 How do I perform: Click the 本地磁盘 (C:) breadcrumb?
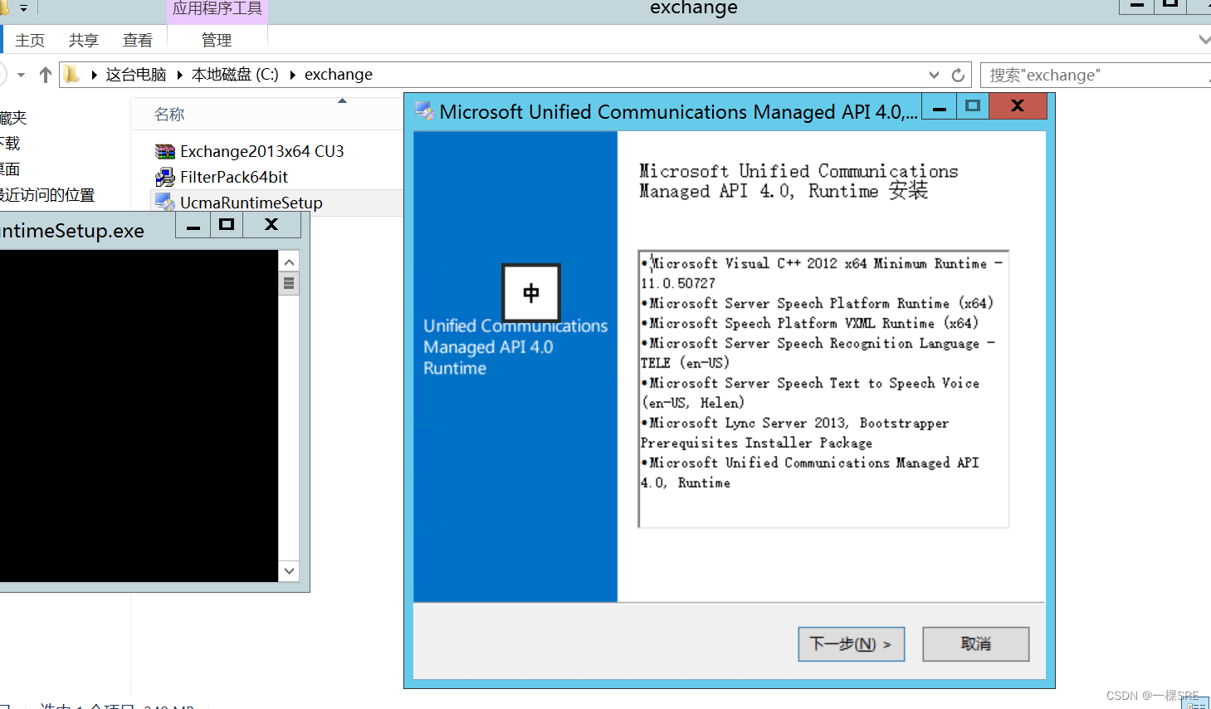[x=235, y=75]
